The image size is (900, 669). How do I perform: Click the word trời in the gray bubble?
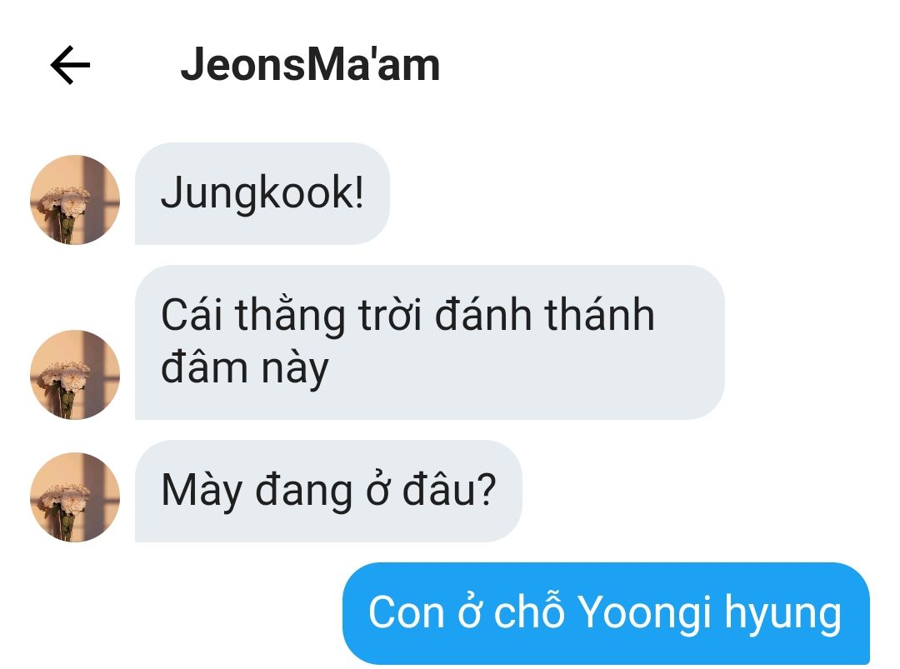coord(390,314)
